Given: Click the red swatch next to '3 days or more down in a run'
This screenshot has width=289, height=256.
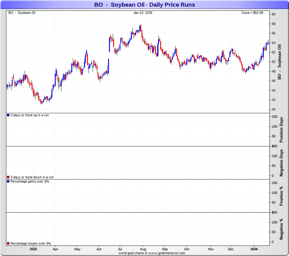Looking at the screenshot, I should pyautogui.click(x=8, y=177).
